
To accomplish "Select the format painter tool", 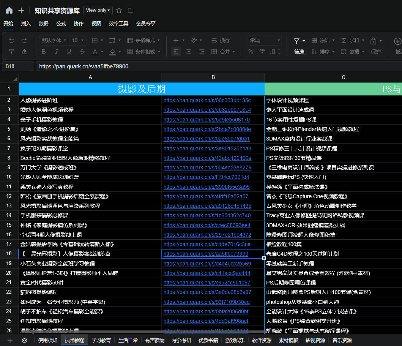I will coord(11,52).
